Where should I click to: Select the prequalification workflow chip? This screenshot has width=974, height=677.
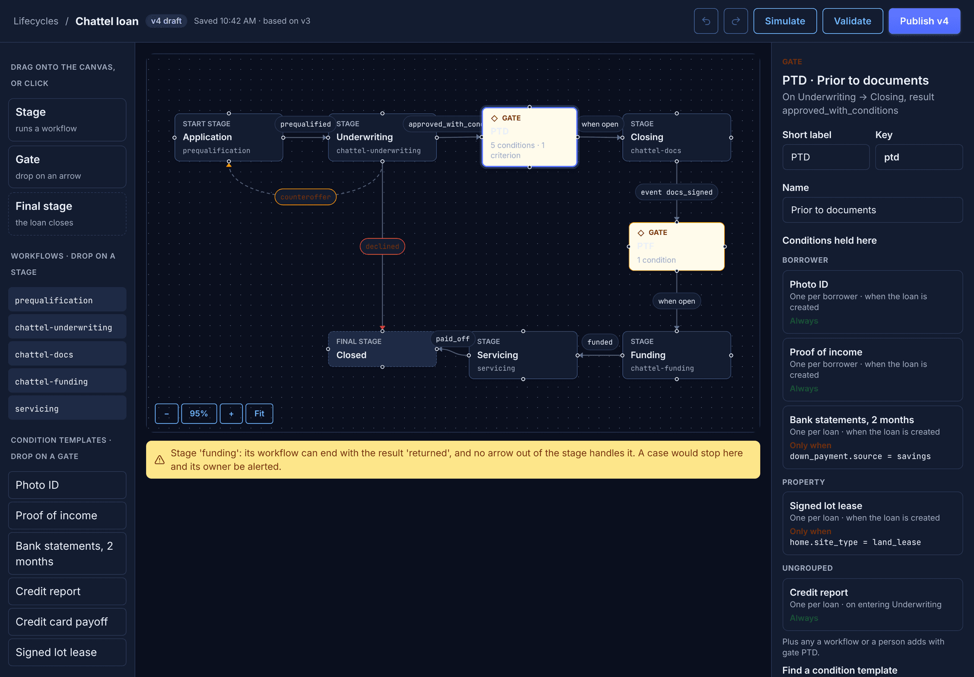(67, 300)
